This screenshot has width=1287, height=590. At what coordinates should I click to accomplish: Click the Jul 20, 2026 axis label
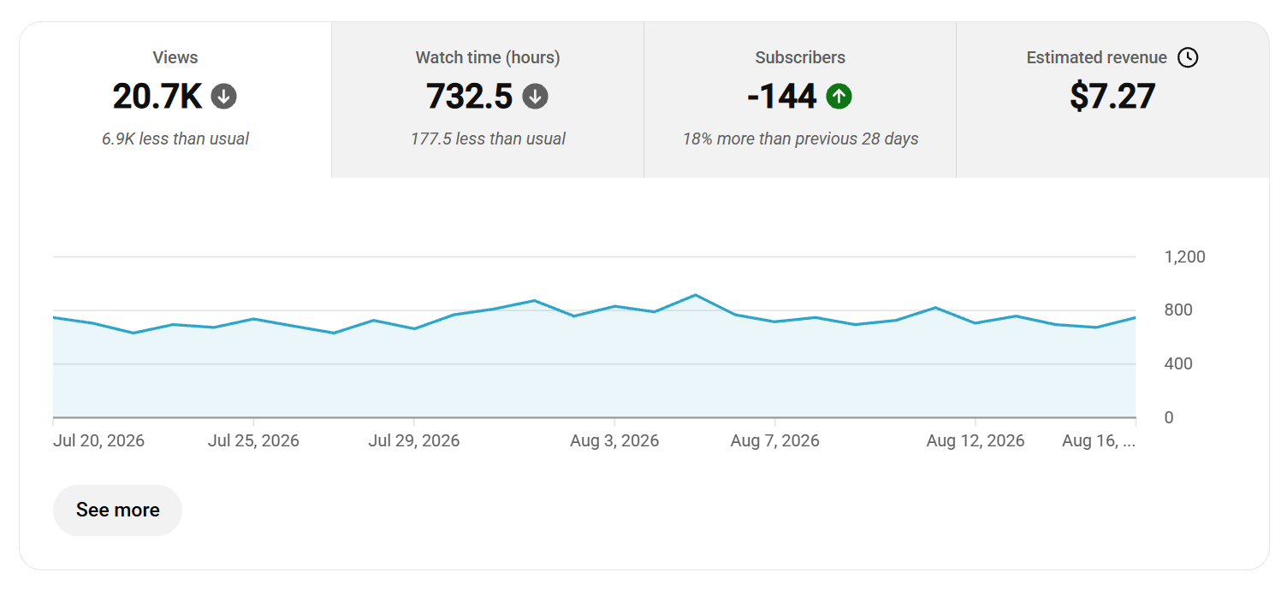[98, 441]
